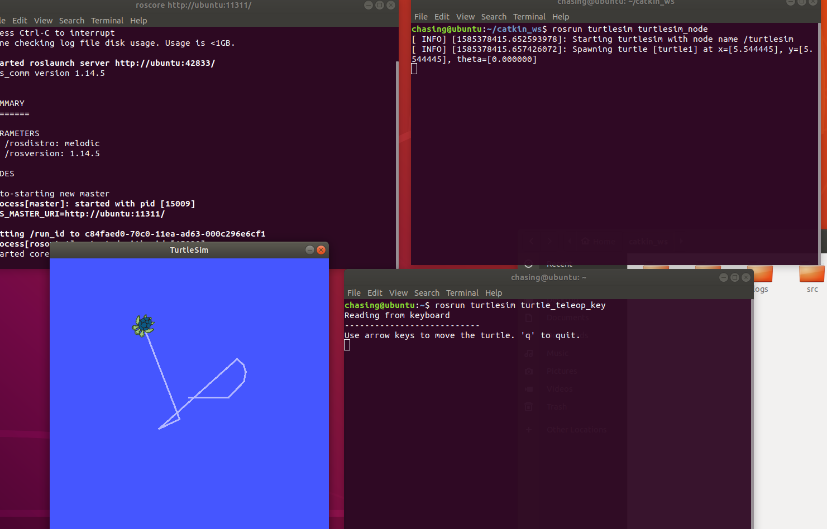
Task: Focus the TurtleSim title bar
Action: point(189,250)
